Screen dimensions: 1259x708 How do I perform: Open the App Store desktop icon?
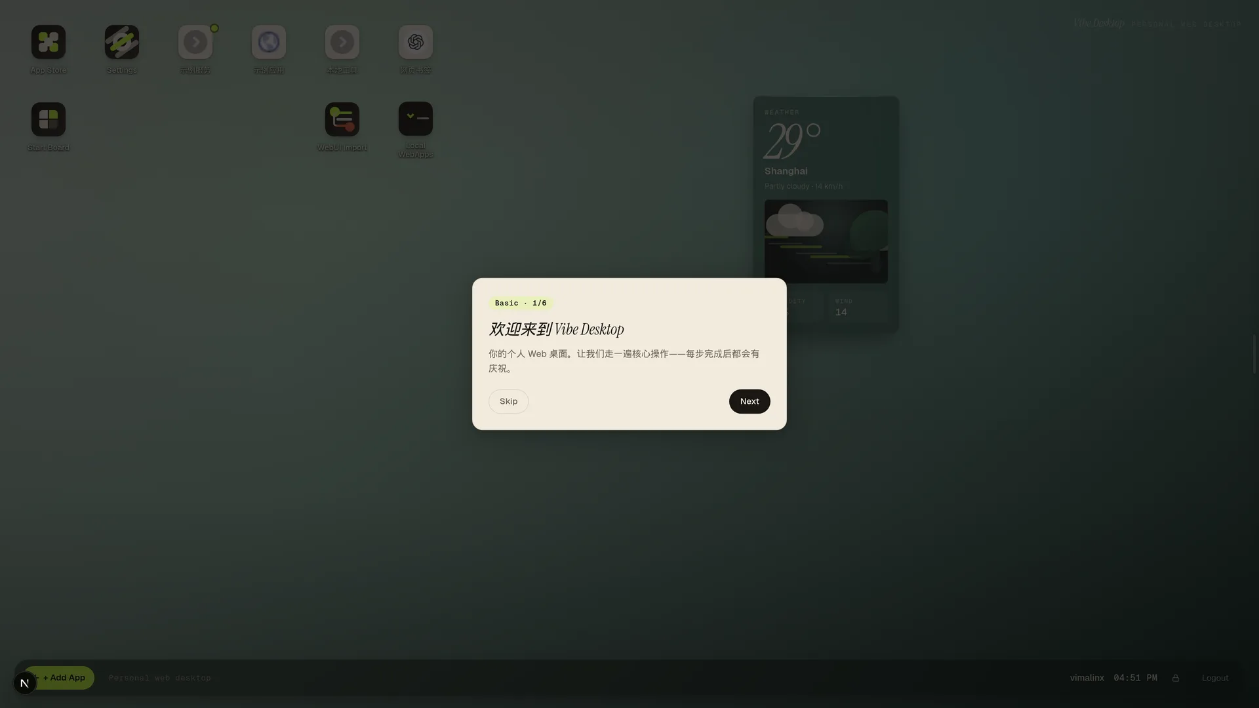(x=49, y=42)
